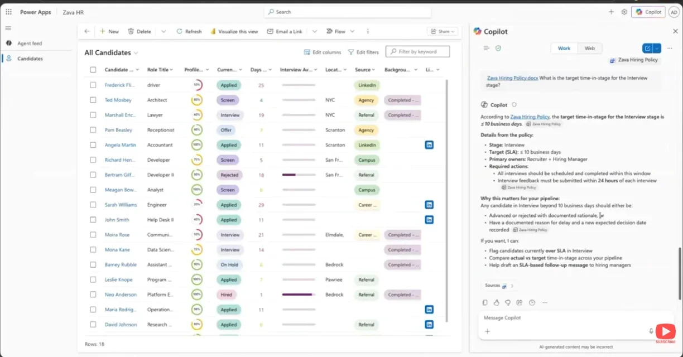Click the plus attach button in message box
The image size is (683, 357).
pyautogui.click(x=487, y=331)
